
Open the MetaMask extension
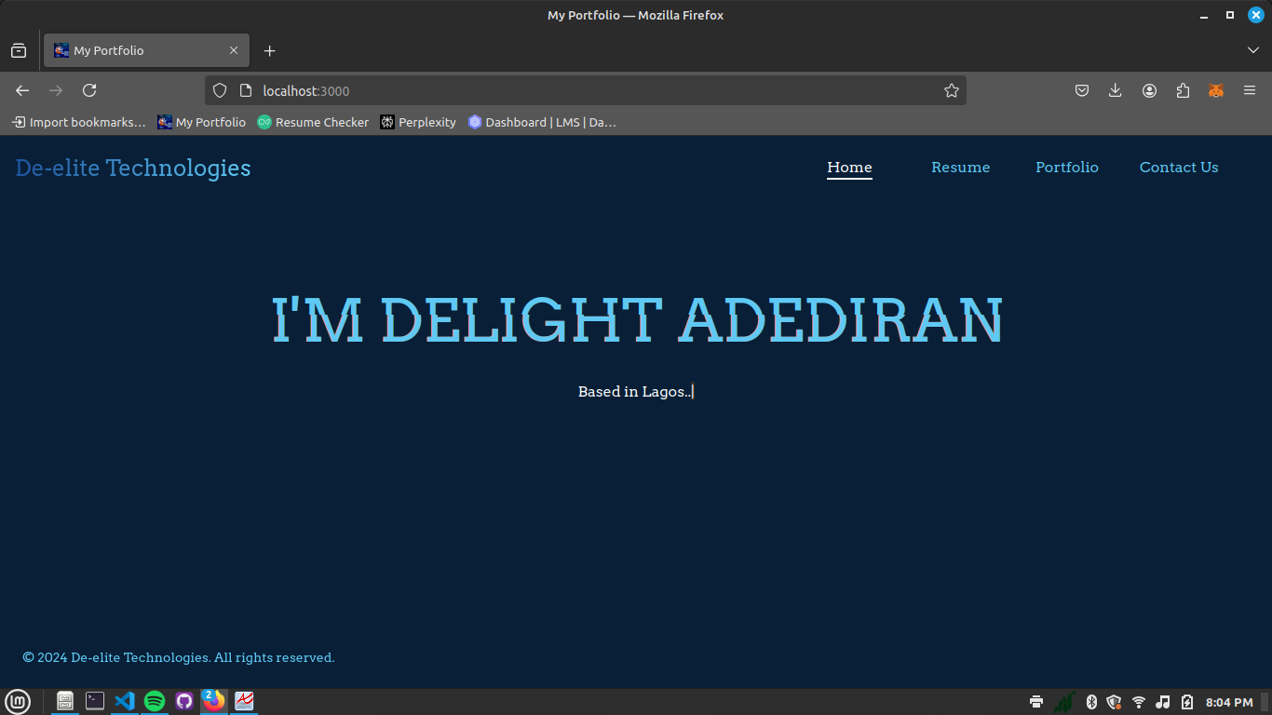coord(1215,90)
